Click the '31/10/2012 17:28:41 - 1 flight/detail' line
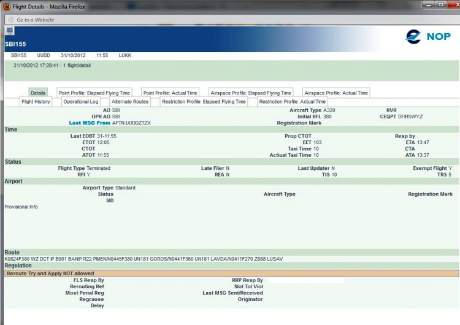The height and width of the screenshot is (325, 460). [52, 66]
